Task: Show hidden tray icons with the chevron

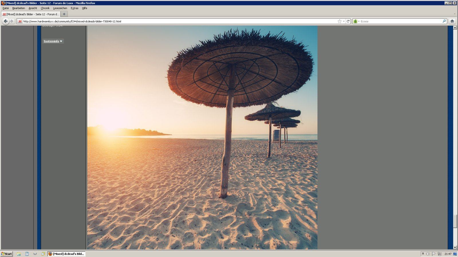Action: point(423,254)
